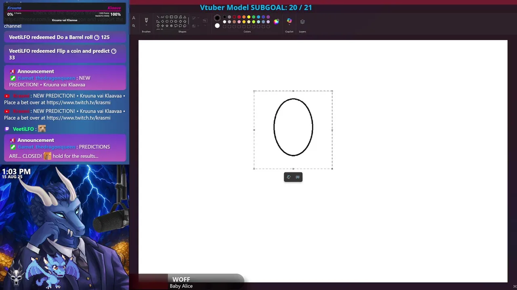The width and height of the screenshot is (517, 290).
Task: Select the Magnifier zoom tool
Action: coord(134,26)
